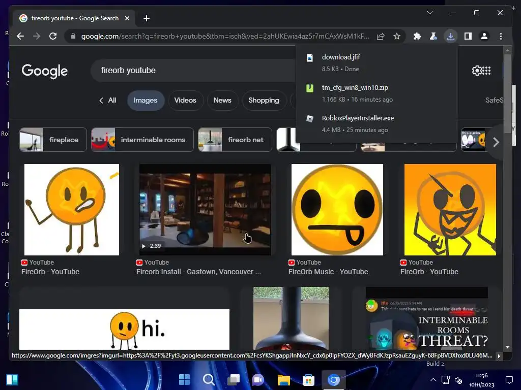Filter by the fireplace suggestion chip
The width and height of the screenshot is (521, 390).
(53, 140)
